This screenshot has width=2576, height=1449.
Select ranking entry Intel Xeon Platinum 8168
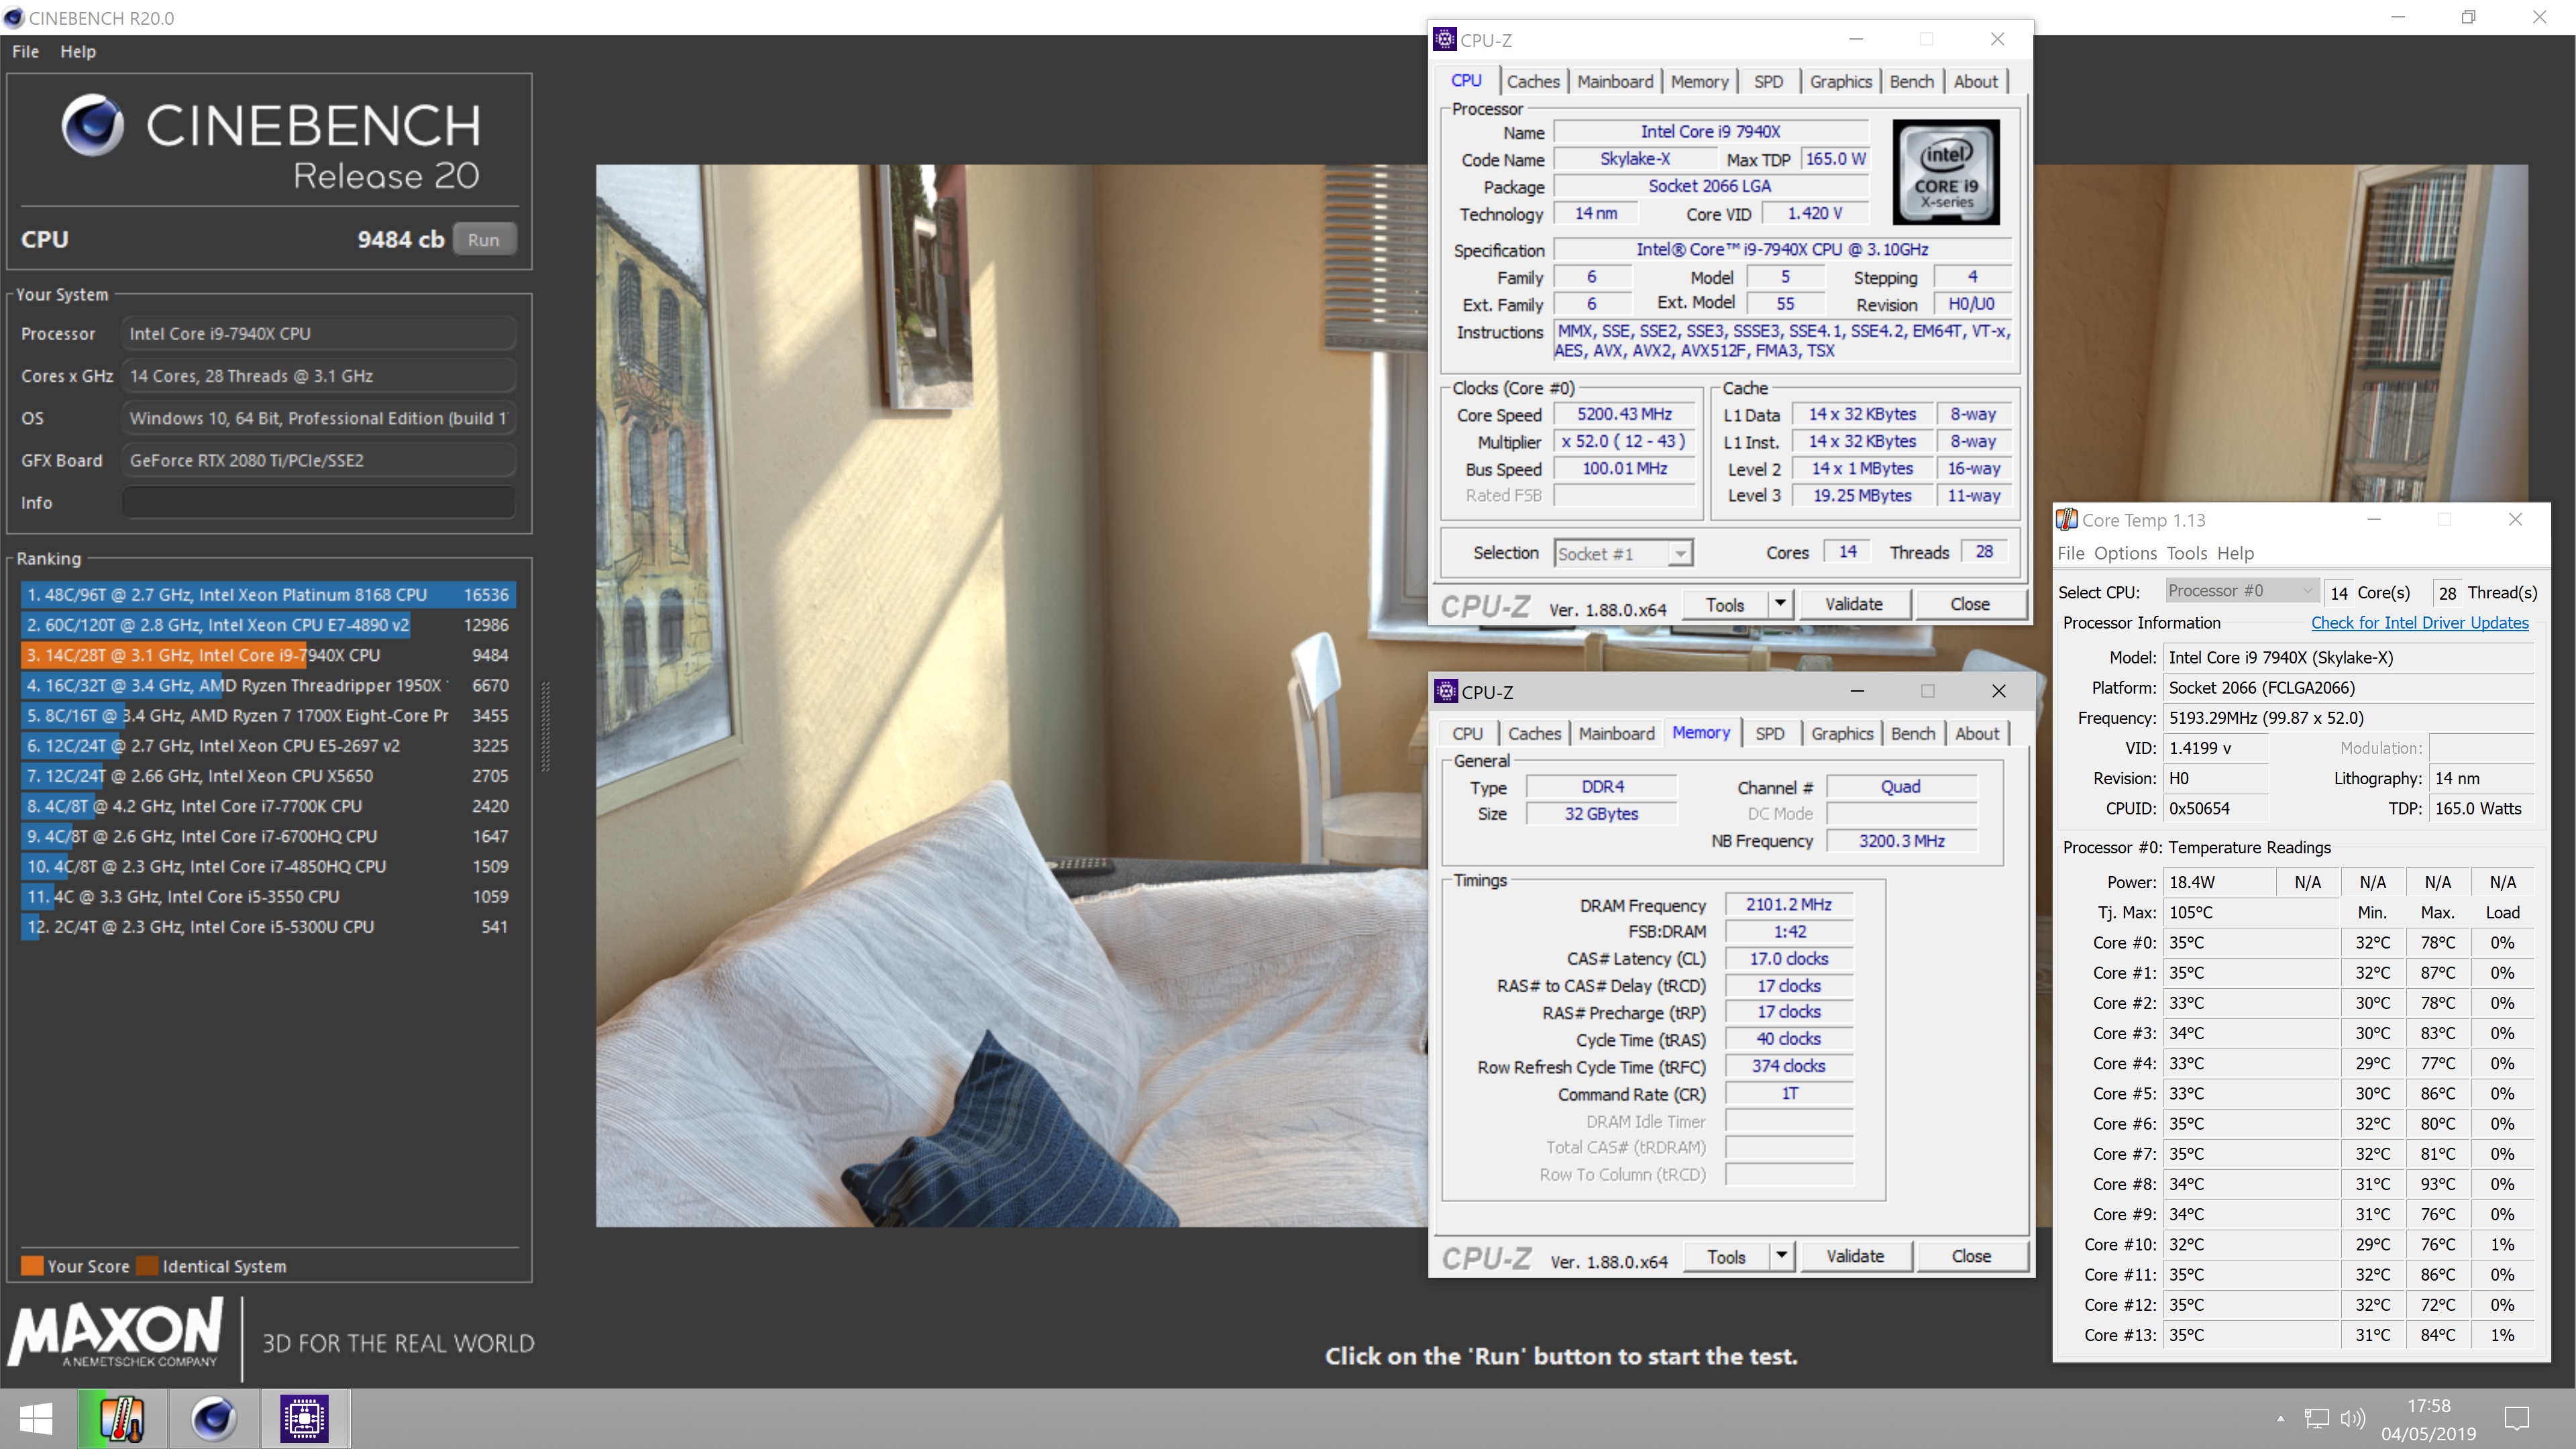[268, 595]
